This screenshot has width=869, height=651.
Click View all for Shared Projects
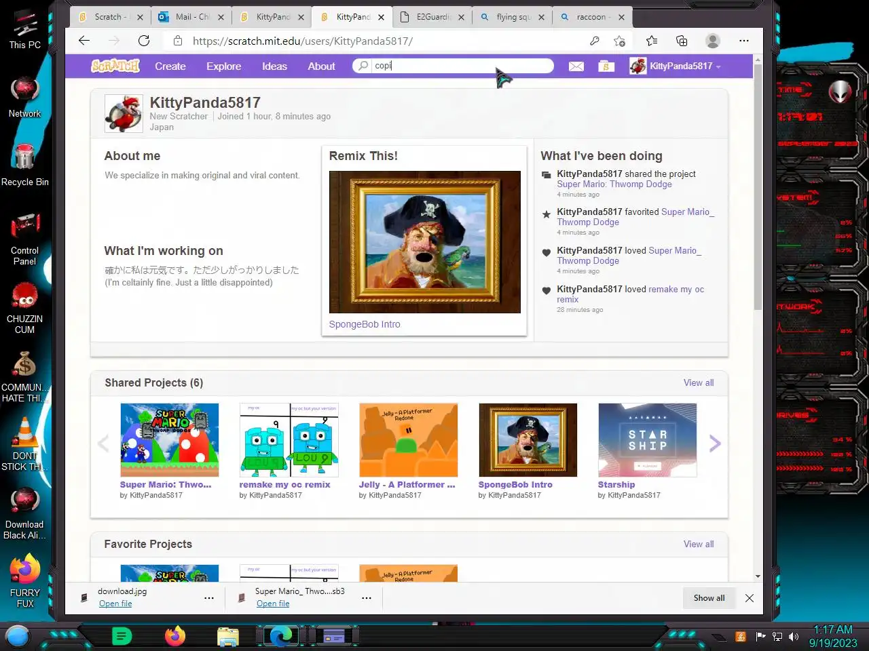click(699, 382)
